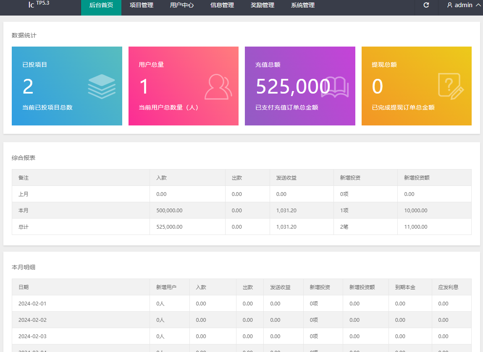483x352 pixels.
Task: Open the 项目管理 menu
Action: pos(142,5)
